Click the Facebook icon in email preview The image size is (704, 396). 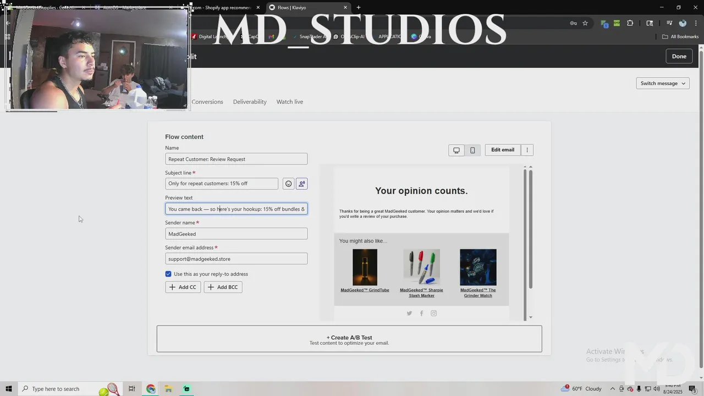[421, 313]
